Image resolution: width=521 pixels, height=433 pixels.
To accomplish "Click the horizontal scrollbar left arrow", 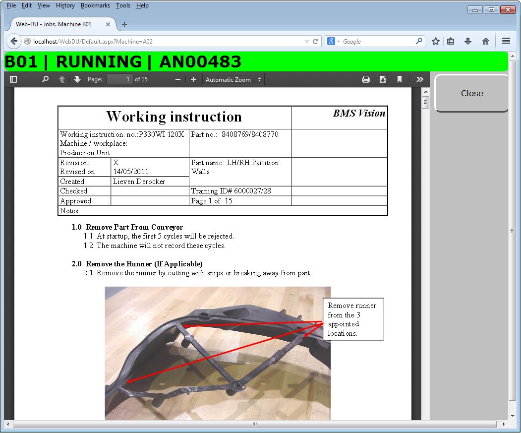I will [x=8, y=424].
